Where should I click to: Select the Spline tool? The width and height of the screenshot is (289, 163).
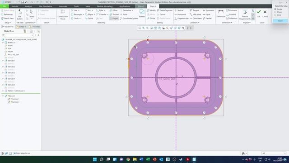click(x=89, y=19)
